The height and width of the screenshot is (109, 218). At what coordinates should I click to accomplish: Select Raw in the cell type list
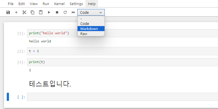point(91,34)
